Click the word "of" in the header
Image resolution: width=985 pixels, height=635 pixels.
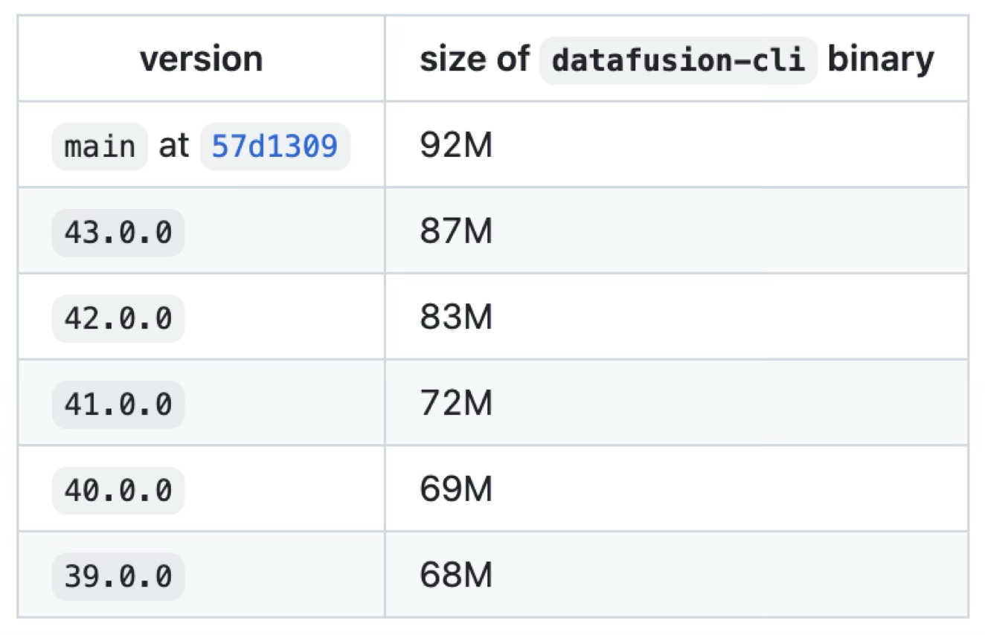tap(514, 59)
